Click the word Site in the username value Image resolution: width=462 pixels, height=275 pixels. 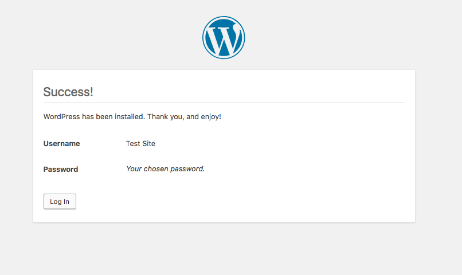click(149, 143)
